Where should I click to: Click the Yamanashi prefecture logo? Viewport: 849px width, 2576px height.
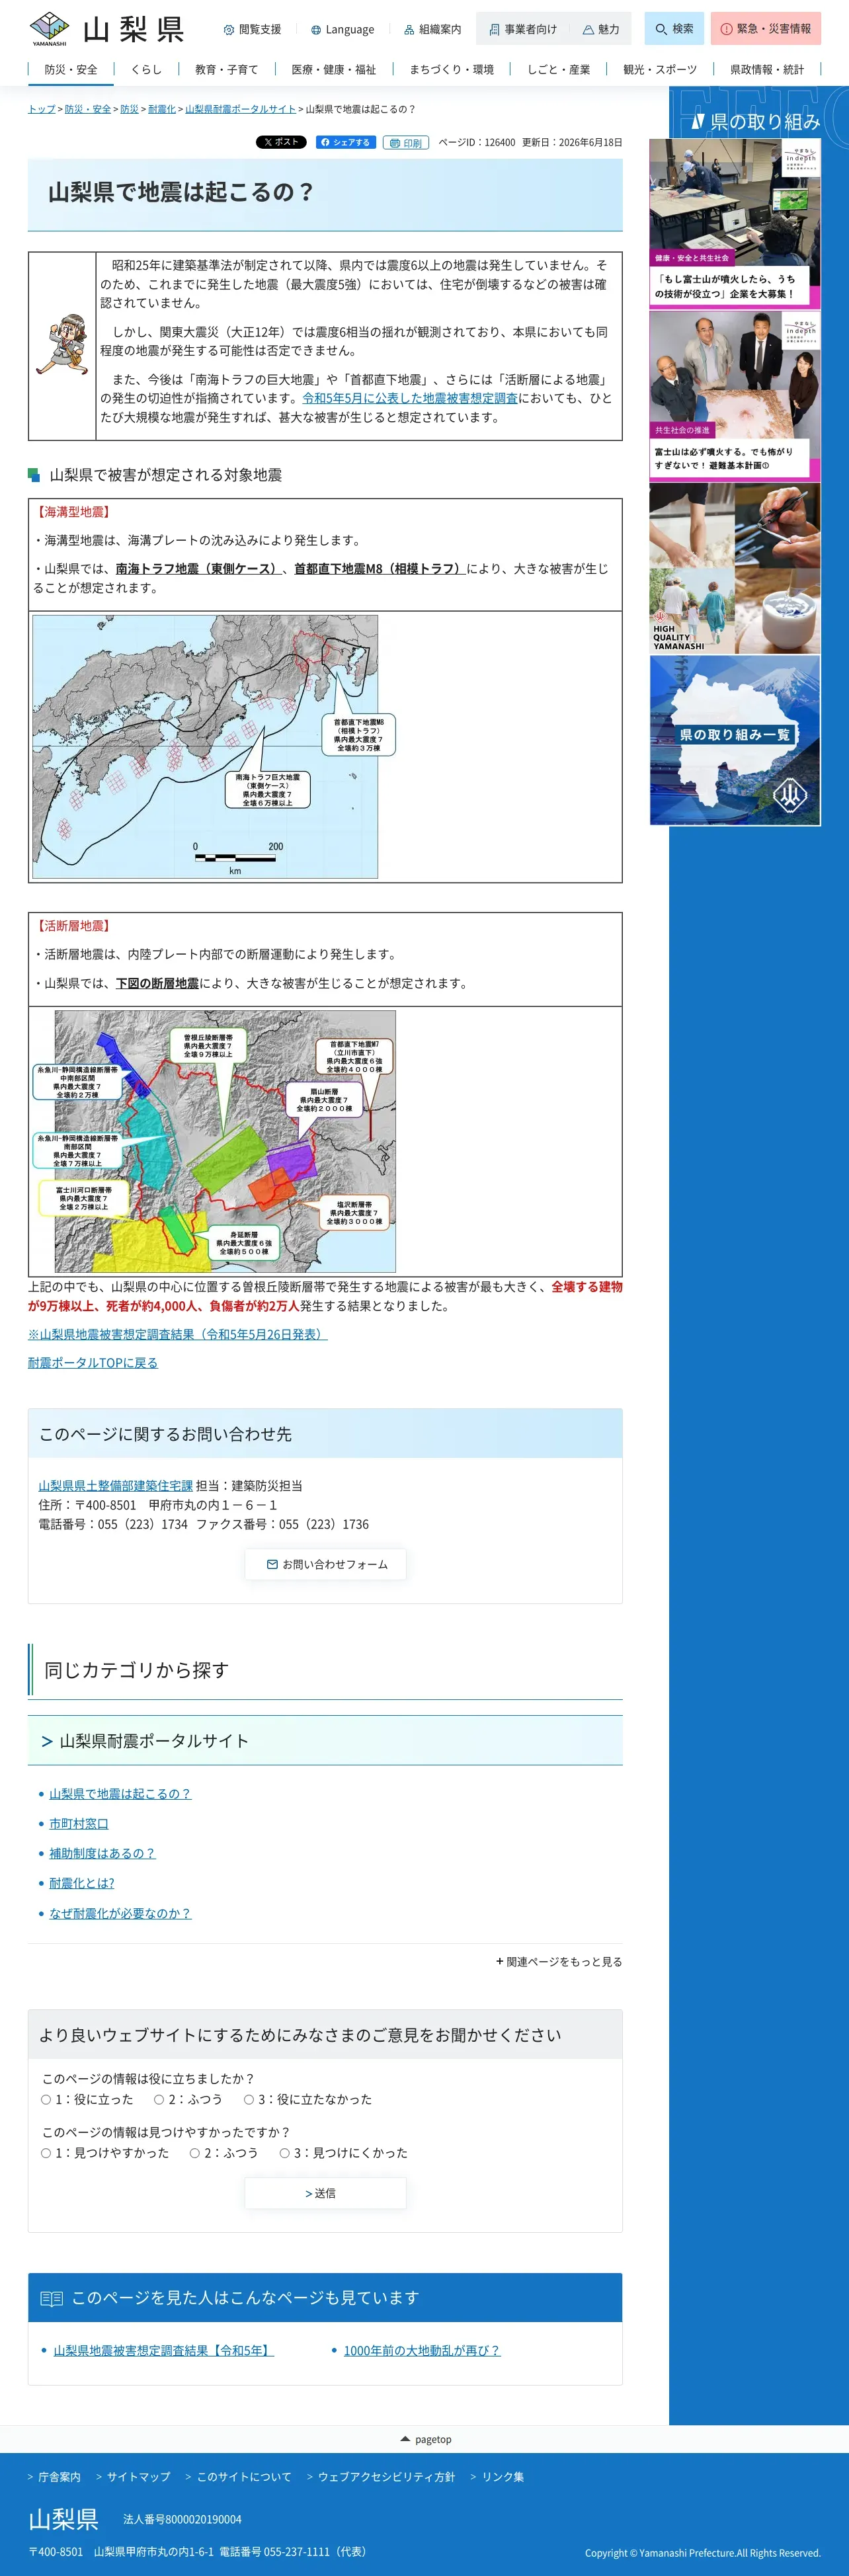coord(106,29)
